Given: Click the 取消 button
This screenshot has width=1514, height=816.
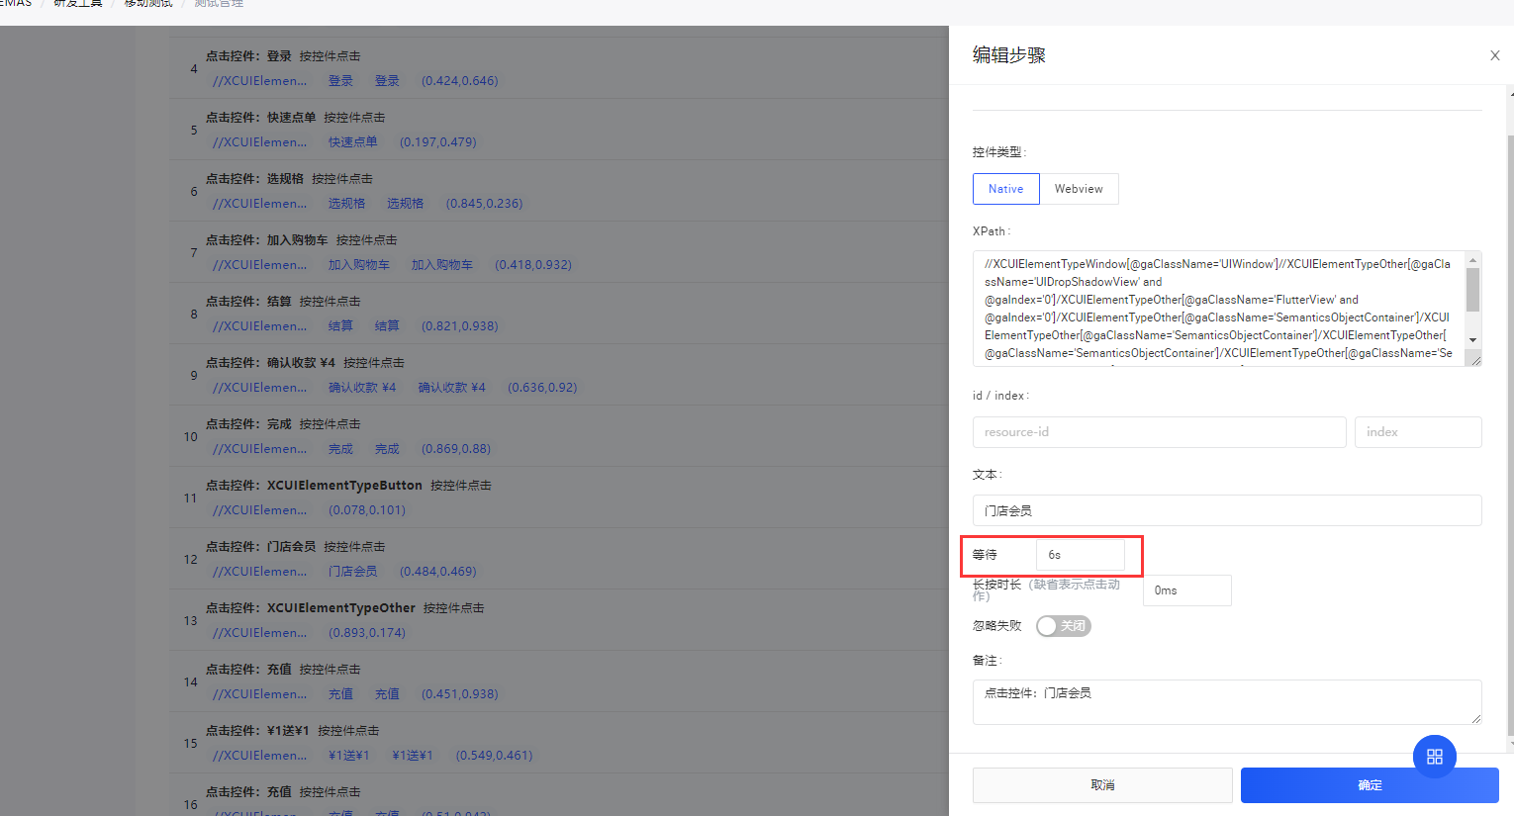Looking at the screenshot, I should 1102,785.
